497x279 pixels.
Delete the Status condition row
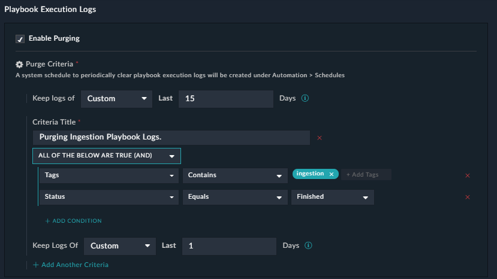coord(468,197)
